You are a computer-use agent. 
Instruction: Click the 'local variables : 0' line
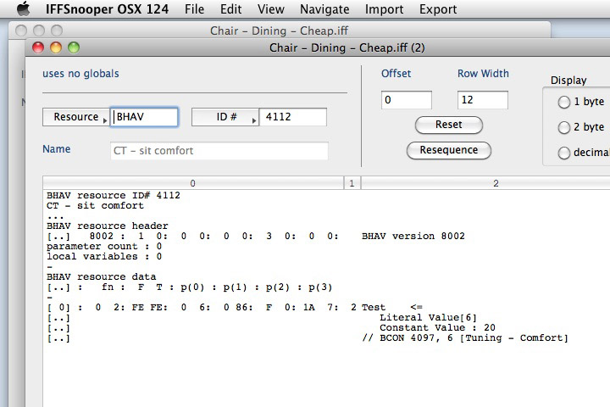tap(104, 256)
